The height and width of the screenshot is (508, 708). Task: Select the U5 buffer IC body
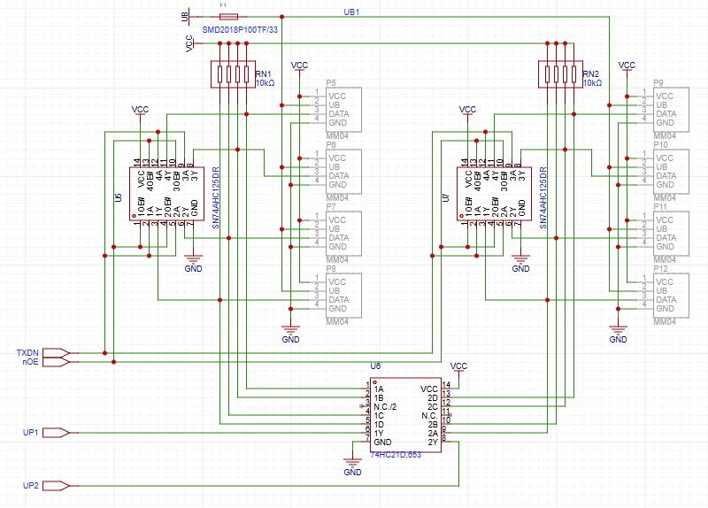point(166,194)
